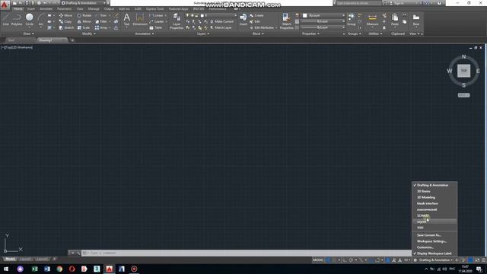The height and width of the screenshot is (274, 487).
Task: Activate the Copy tool
Action: coord(65,21)
